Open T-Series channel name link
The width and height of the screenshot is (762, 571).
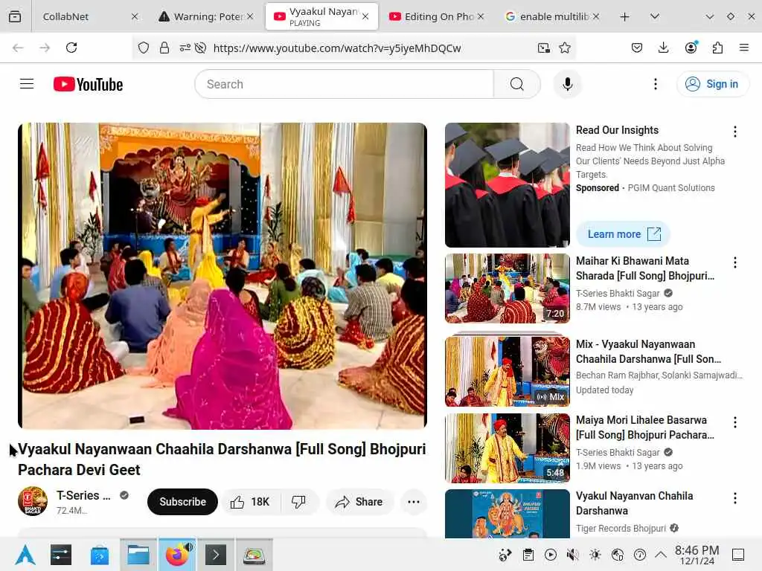(83, 495)
